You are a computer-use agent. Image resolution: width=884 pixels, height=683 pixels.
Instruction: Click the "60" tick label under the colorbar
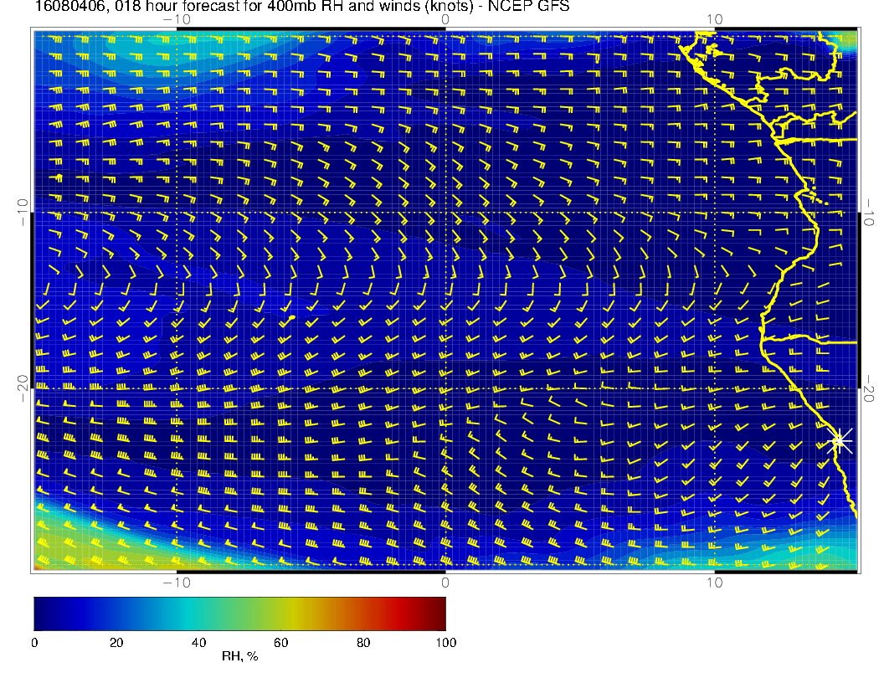[x=280, y=643]
